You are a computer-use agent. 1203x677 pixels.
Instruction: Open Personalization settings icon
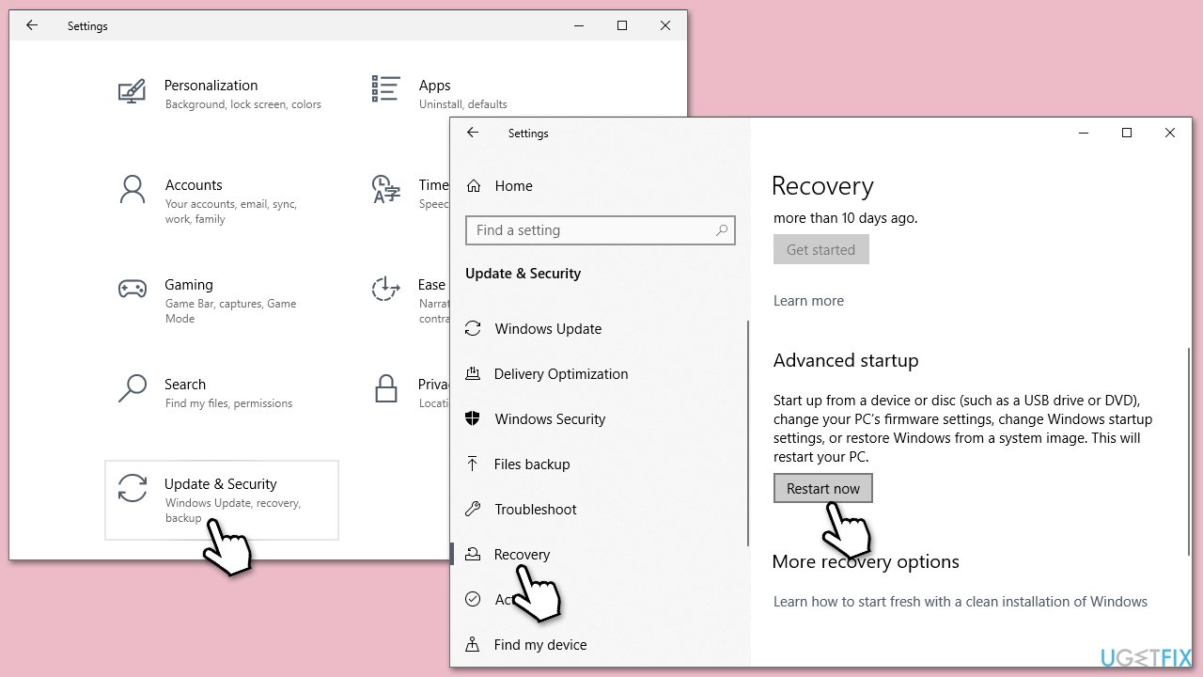click(132, 92)
